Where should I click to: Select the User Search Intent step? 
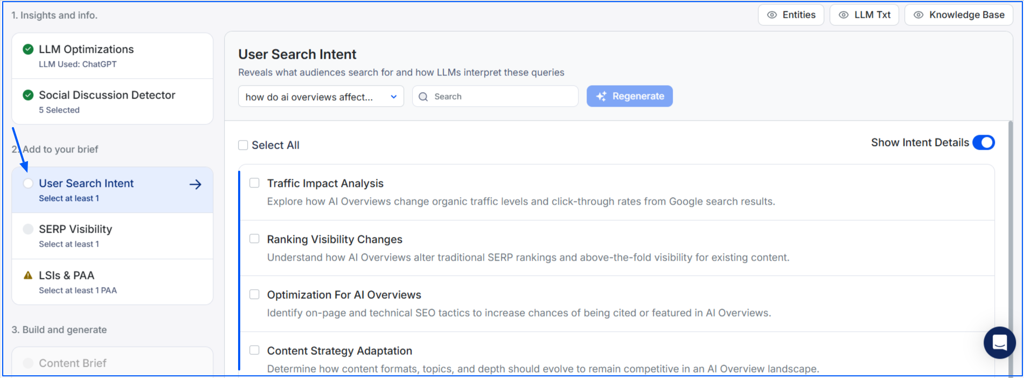pyautogui.click(x=113, y=190)
